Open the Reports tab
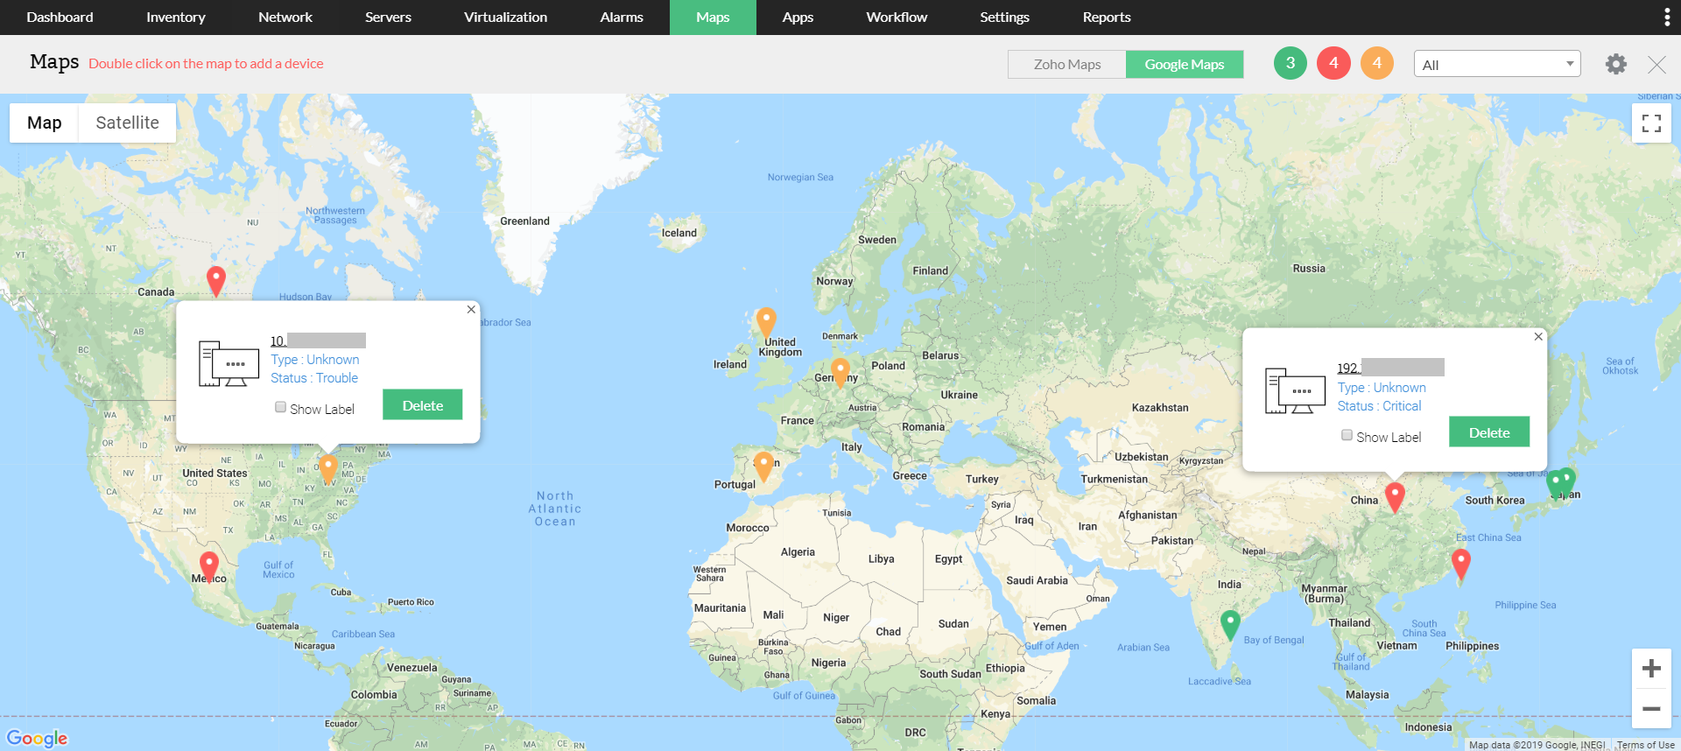The width and height of the screenshot is (1681, 751). click(1107, 18)
